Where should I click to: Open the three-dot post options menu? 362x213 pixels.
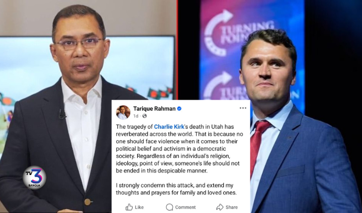click(x=243, y=108)
